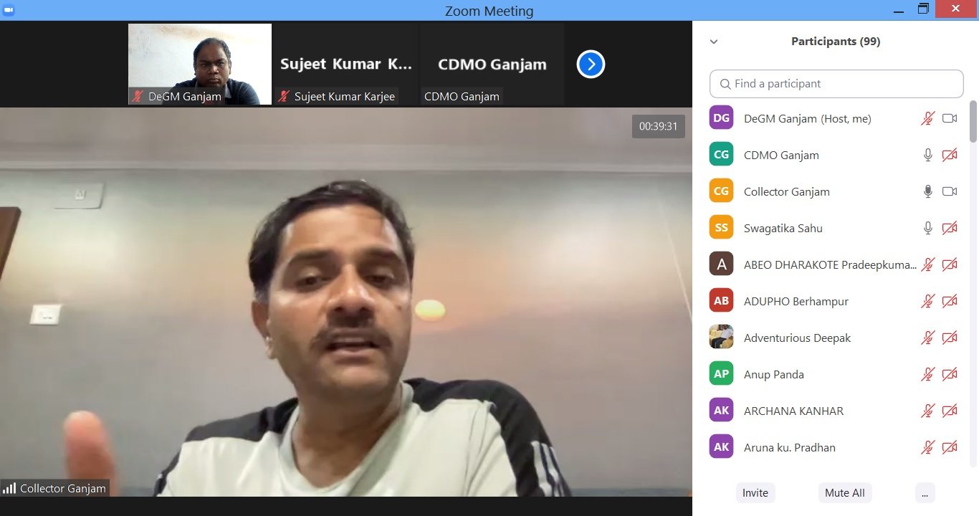The height and width of the screenshot is (516, 979).
Task: Click the participants list vertical scrollbar
Action: point(973,122)
